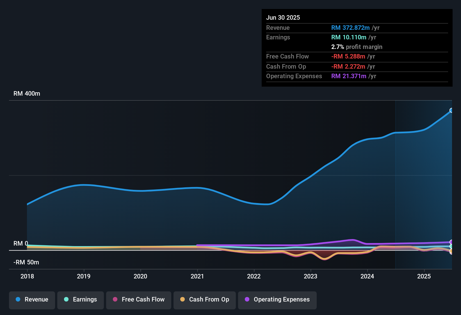The width and height of the screenshot is (461, 315).
Task: Toggle Free Cash Flow visibility in legend
Action: pos(138,300)
